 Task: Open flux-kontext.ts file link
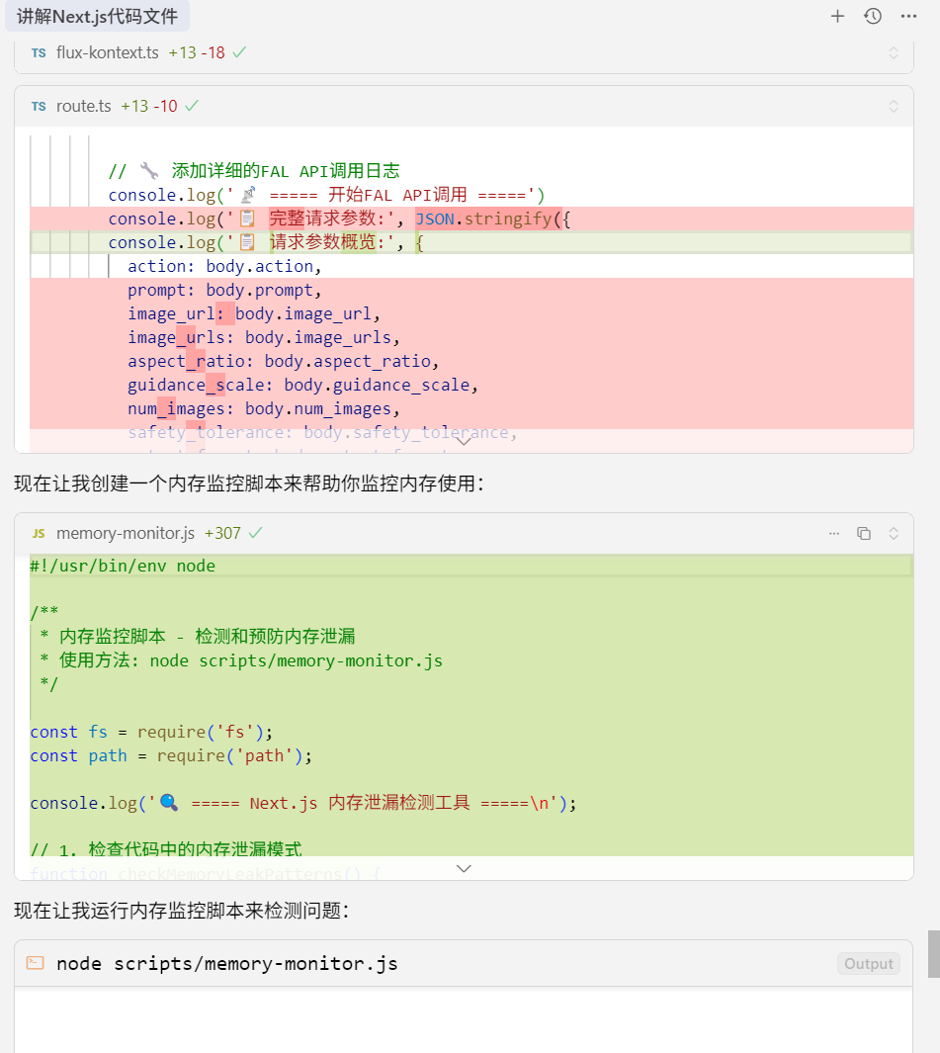[108, 52]
